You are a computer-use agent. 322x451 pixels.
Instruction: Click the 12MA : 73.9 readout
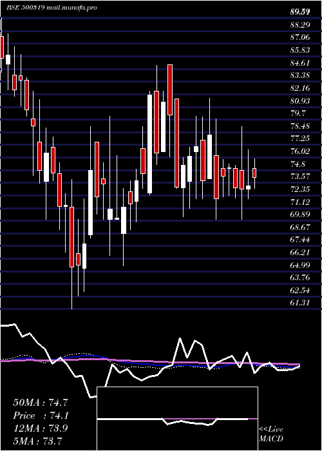point(41,428)
